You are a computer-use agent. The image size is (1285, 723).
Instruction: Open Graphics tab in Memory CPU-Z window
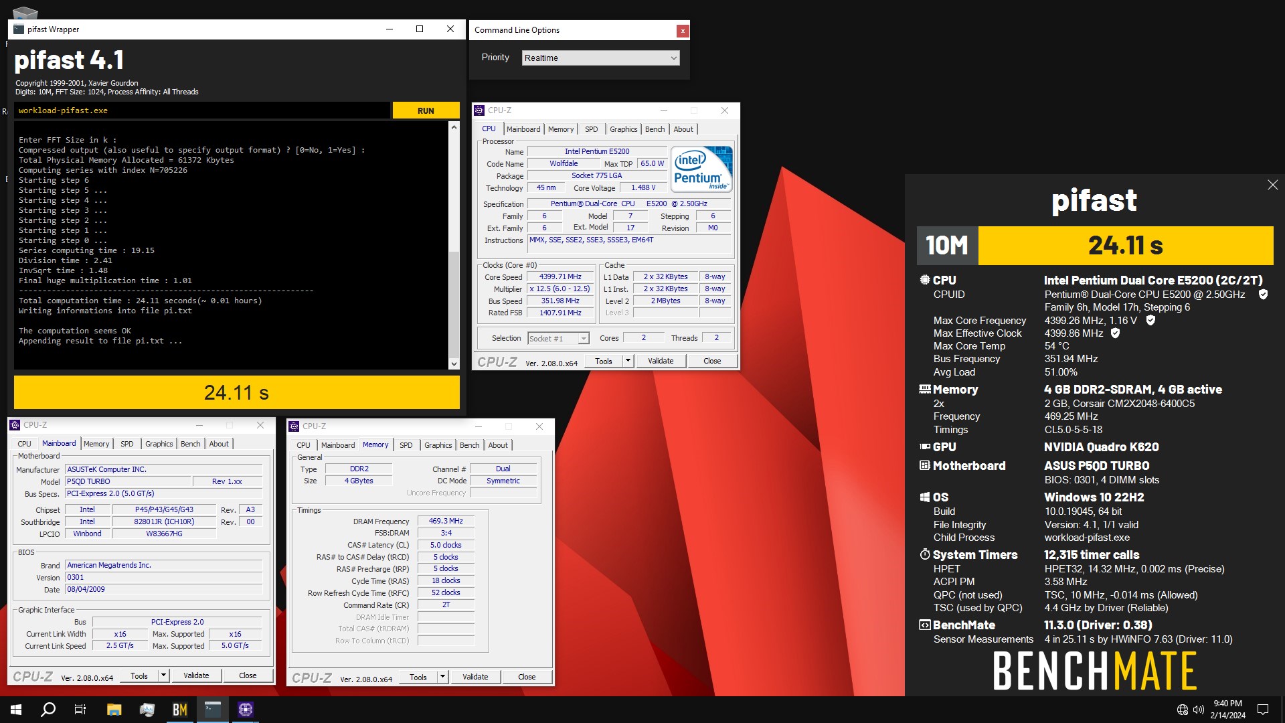438,445
